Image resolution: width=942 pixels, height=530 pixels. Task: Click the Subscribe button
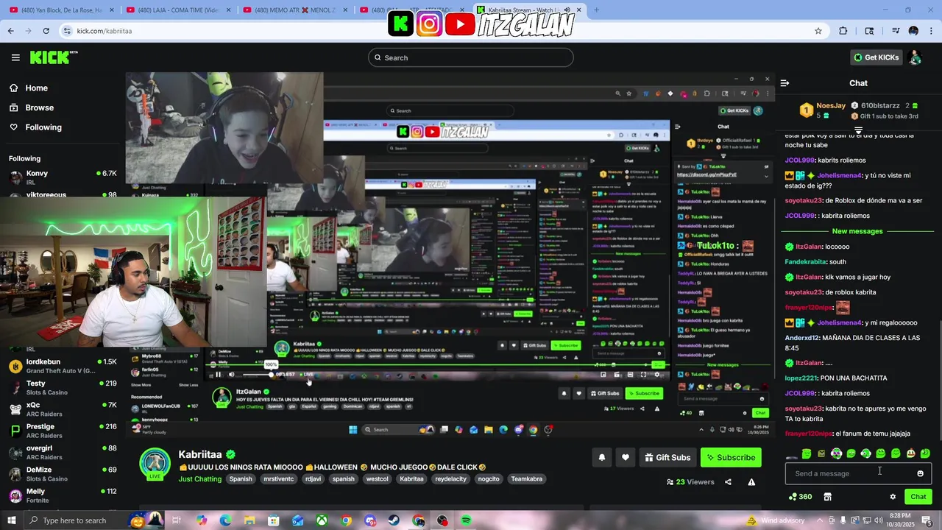point(731,457)
